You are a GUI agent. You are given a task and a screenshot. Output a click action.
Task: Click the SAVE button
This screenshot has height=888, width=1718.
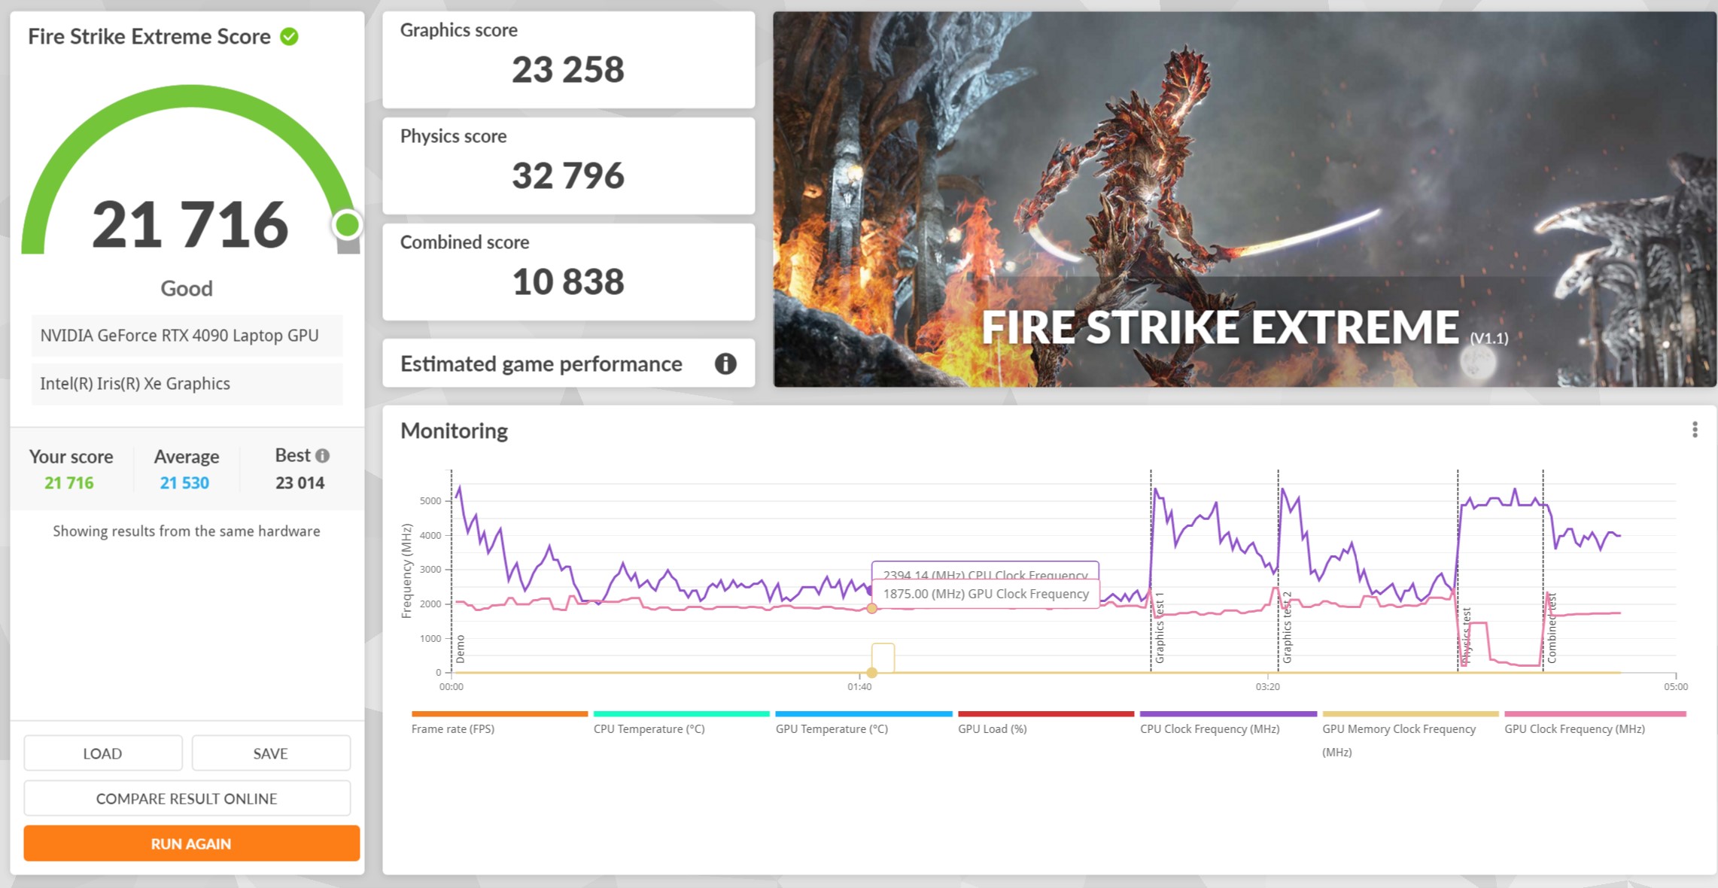pyautogui.click(x=270, y=753)
